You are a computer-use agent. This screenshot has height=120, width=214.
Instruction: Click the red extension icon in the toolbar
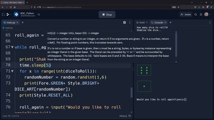tap(207, 7)
